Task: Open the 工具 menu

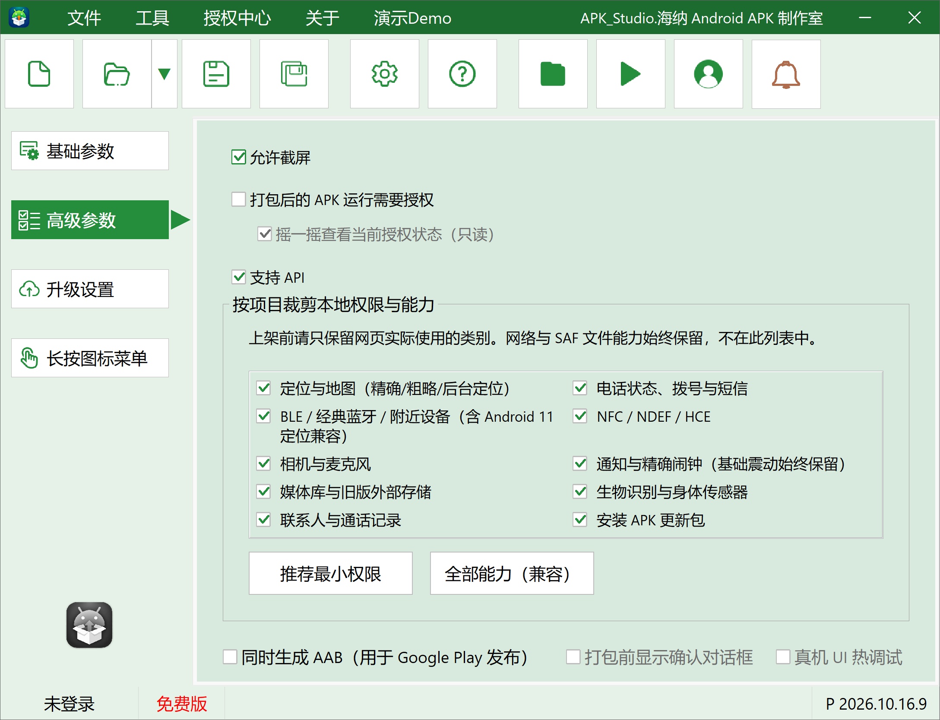Action: [x=152, y=18]
